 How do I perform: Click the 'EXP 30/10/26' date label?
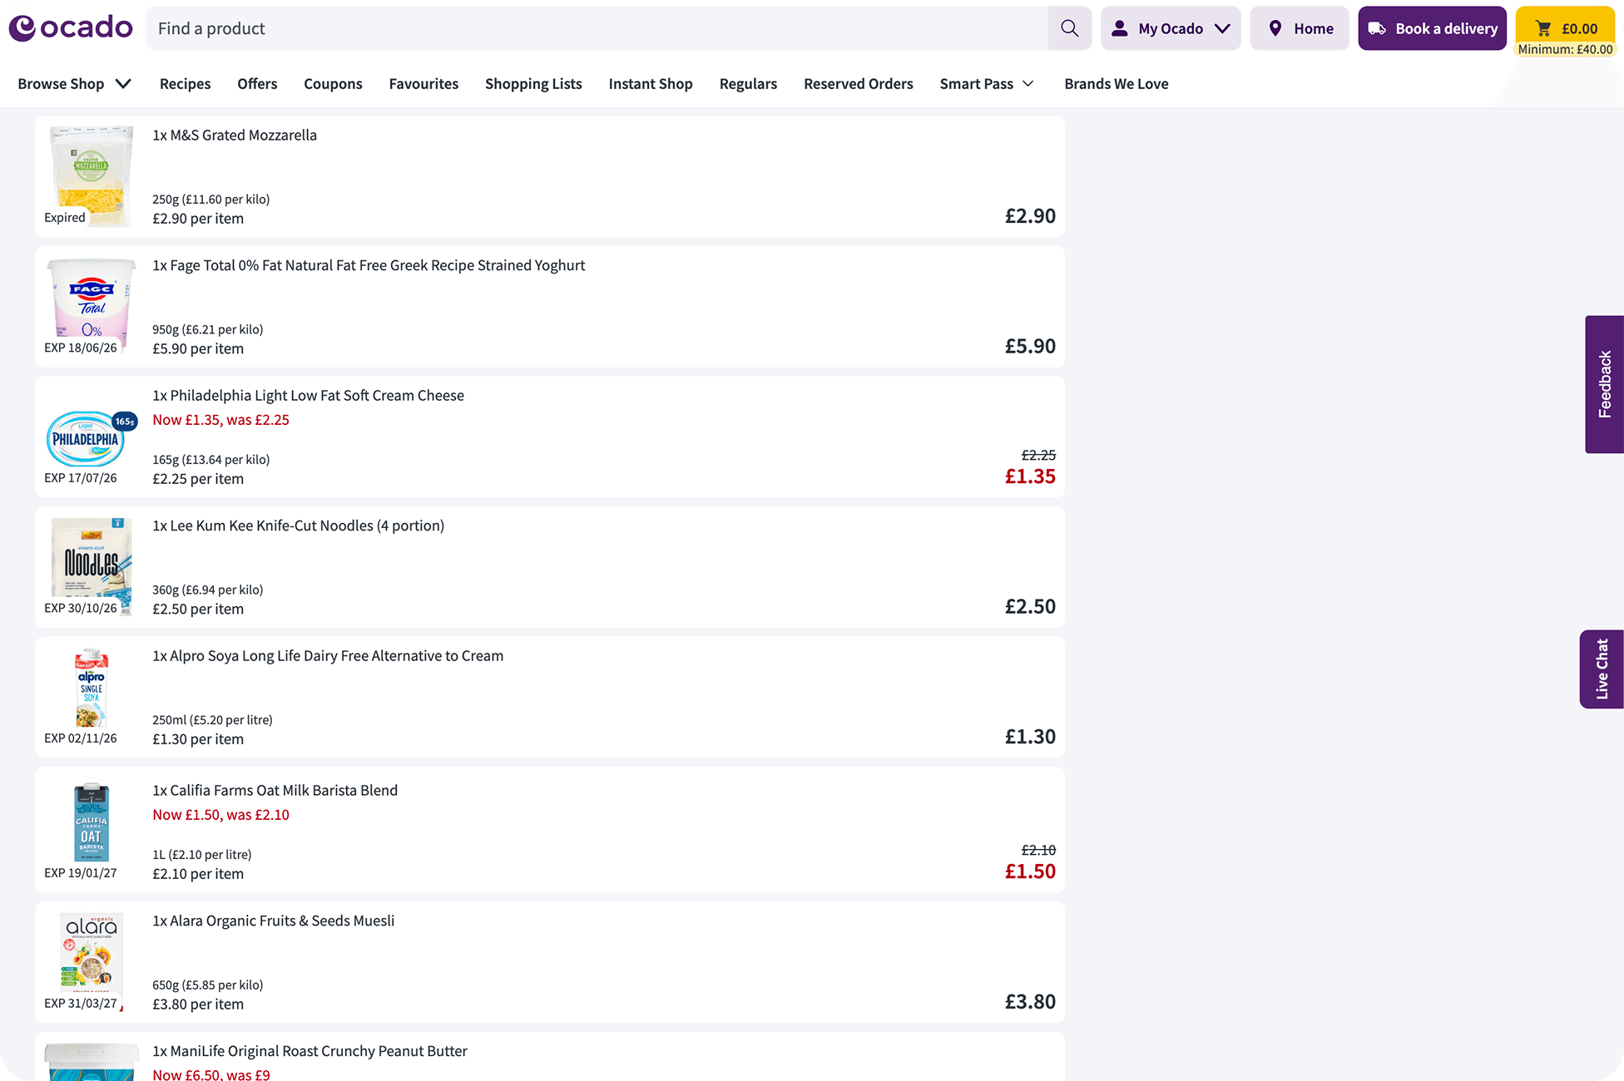click(81, 608)
